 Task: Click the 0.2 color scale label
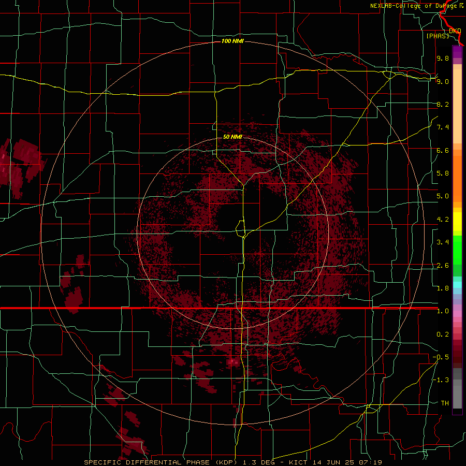(x=443, y=334)
